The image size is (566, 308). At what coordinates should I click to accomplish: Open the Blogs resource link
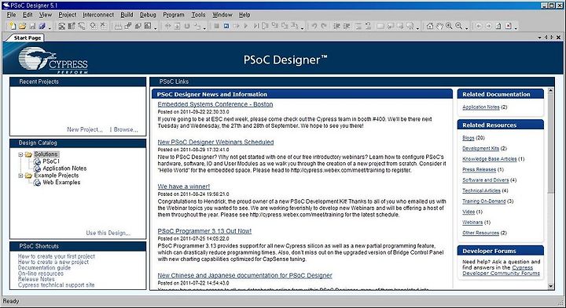point(469,138)
